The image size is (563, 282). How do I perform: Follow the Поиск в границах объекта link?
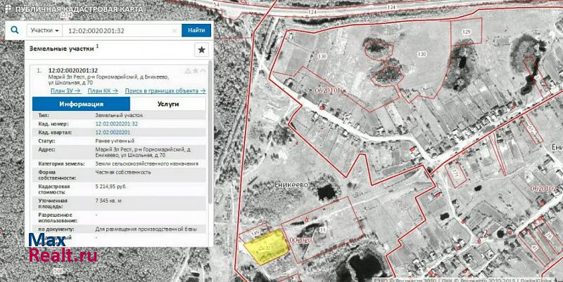coord(165,90)
